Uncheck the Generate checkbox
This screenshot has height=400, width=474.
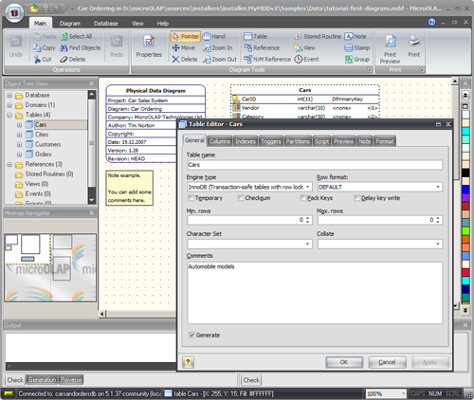(191, 336)
